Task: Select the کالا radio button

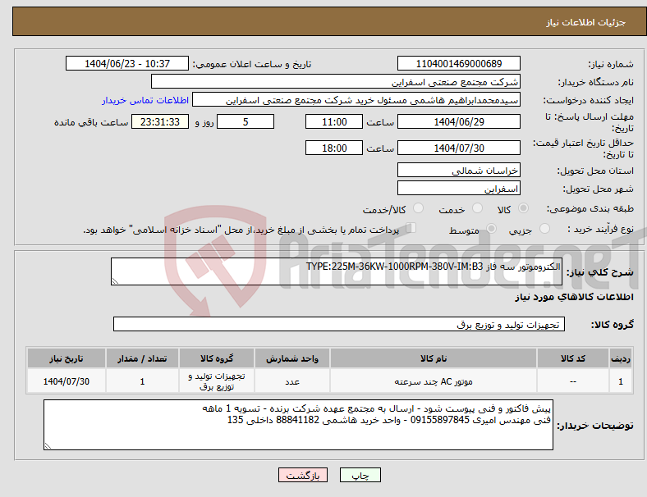Action: (523, 208)
